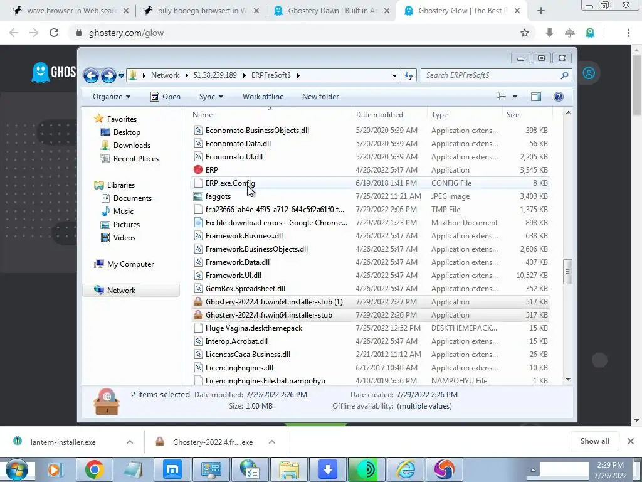Open Maxthon browser from the taskbar
This screenshot has width=642, height=482.
[x=172, y=469]
